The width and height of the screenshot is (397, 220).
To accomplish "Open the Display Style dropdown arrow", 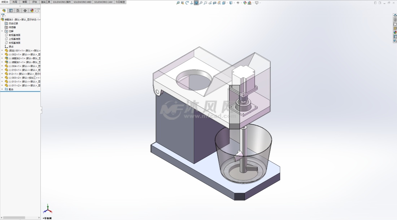I will [x=234, y=3].
